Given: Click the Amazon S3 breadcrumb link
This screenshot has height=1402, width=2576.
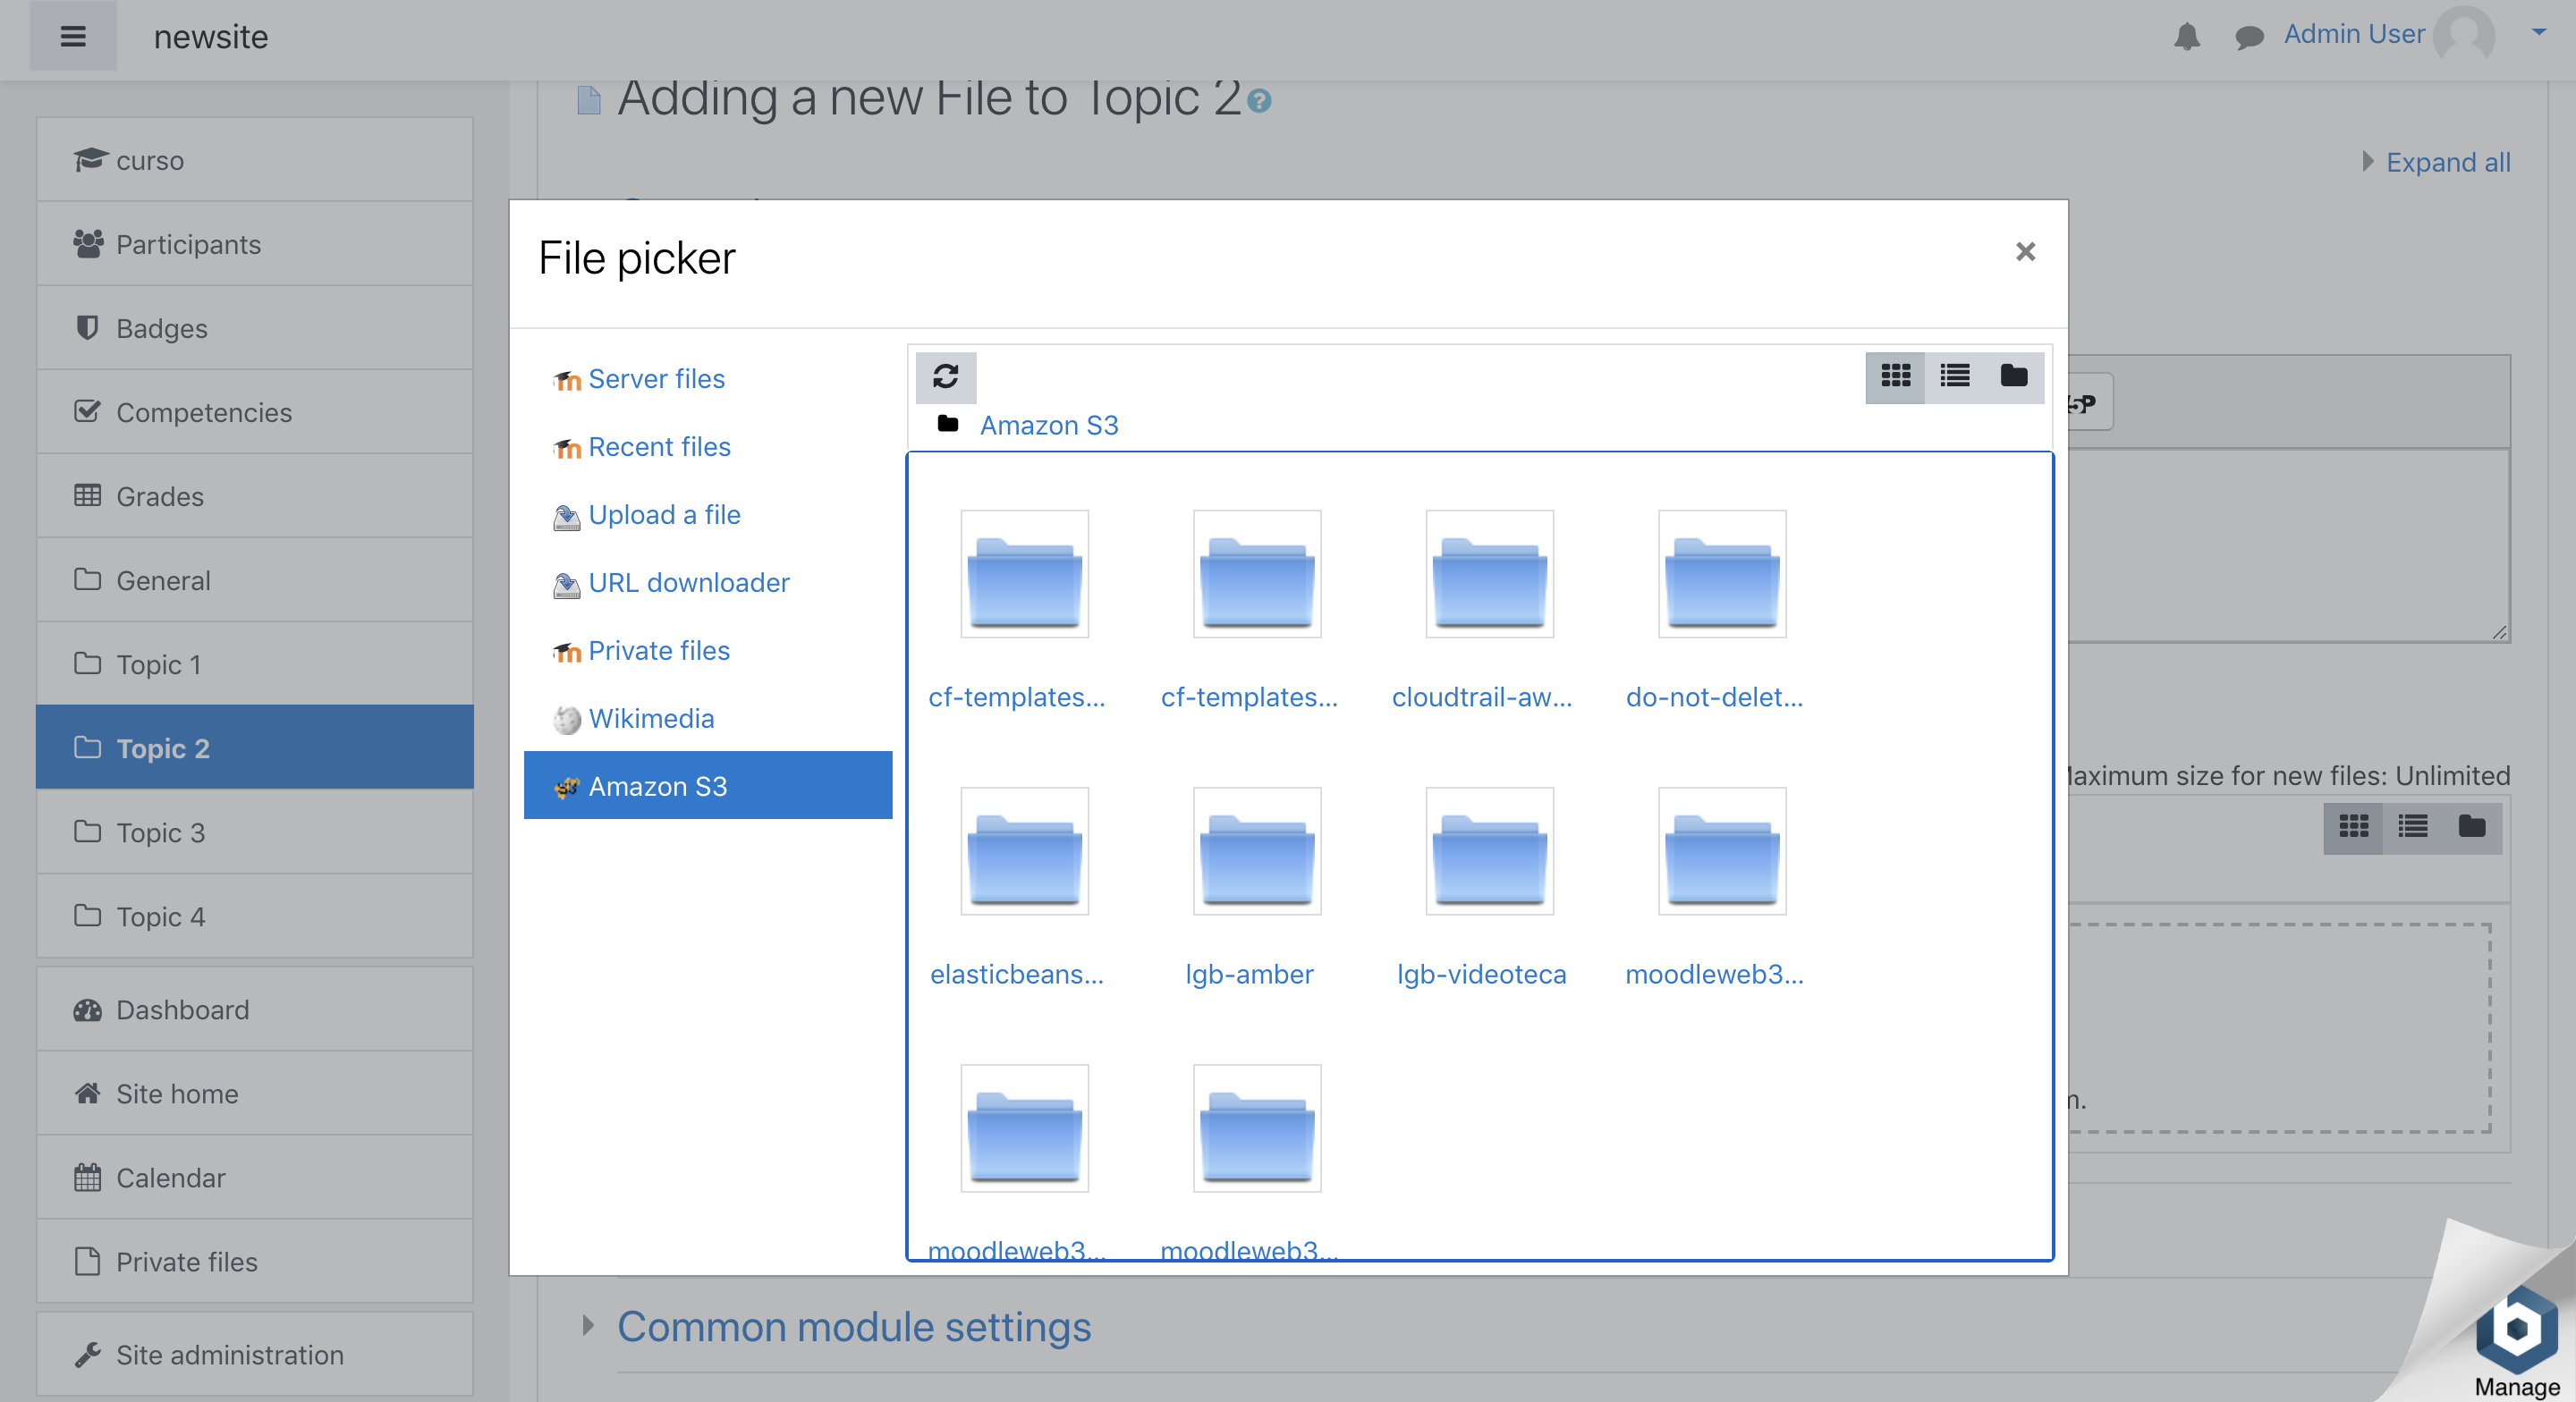Looking at the screenshot, I should tap(1048, 425).
